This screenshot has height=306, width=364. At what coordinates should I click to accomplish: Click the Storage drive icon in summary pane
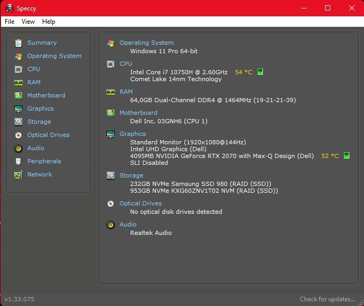click(x=111, y=175)
